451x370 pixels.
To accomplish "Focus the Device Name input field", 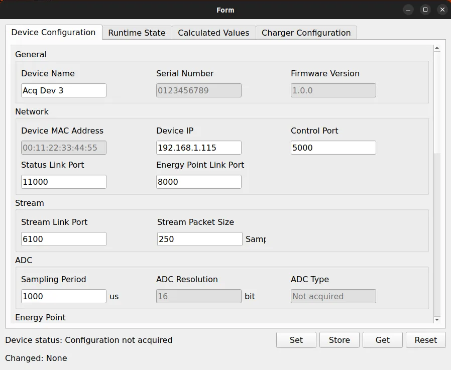I will [x=64, y=90].
